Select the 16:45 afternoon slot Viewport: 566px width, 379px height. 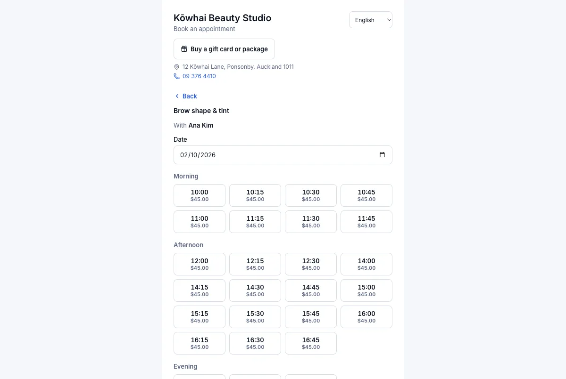(311, 343)
